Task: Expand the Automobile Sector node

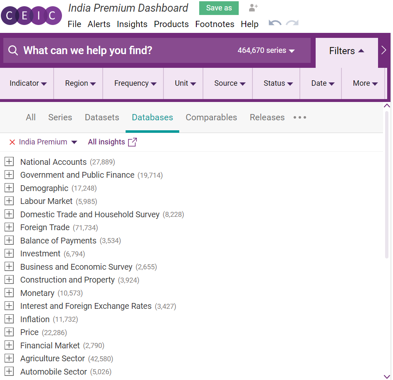Action: 9,372
